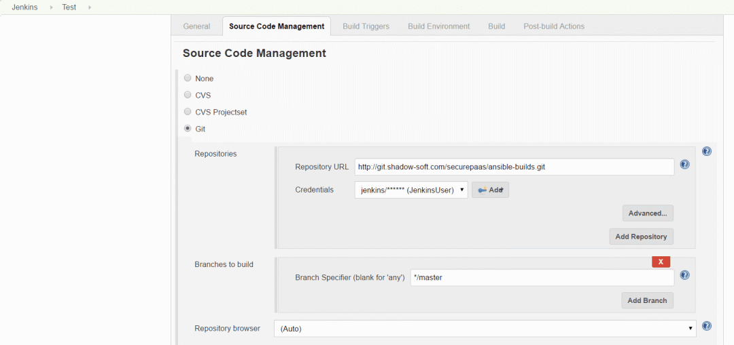
Task: Go to the General tab
Action: pyautogui.click(x=196, y=26)
